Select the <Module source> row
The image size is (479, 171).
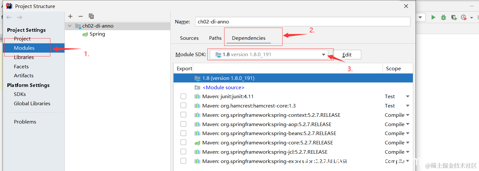pyautogui.click(x=293, y=88)
